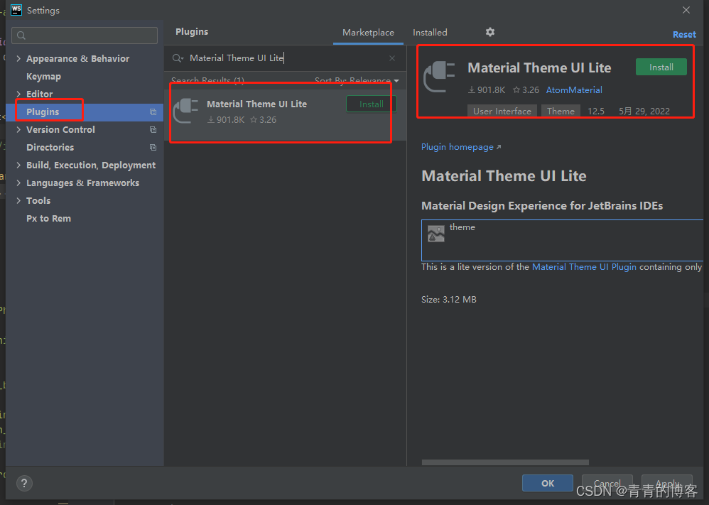Click the broken theme image placeholder
This screenshot has height=505, width=709.
pos(436,234)
